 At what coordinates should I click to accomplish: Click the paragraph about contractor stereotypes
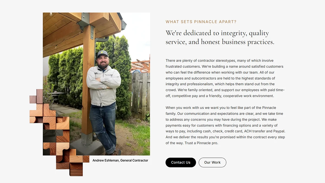(x=225, y=78)
